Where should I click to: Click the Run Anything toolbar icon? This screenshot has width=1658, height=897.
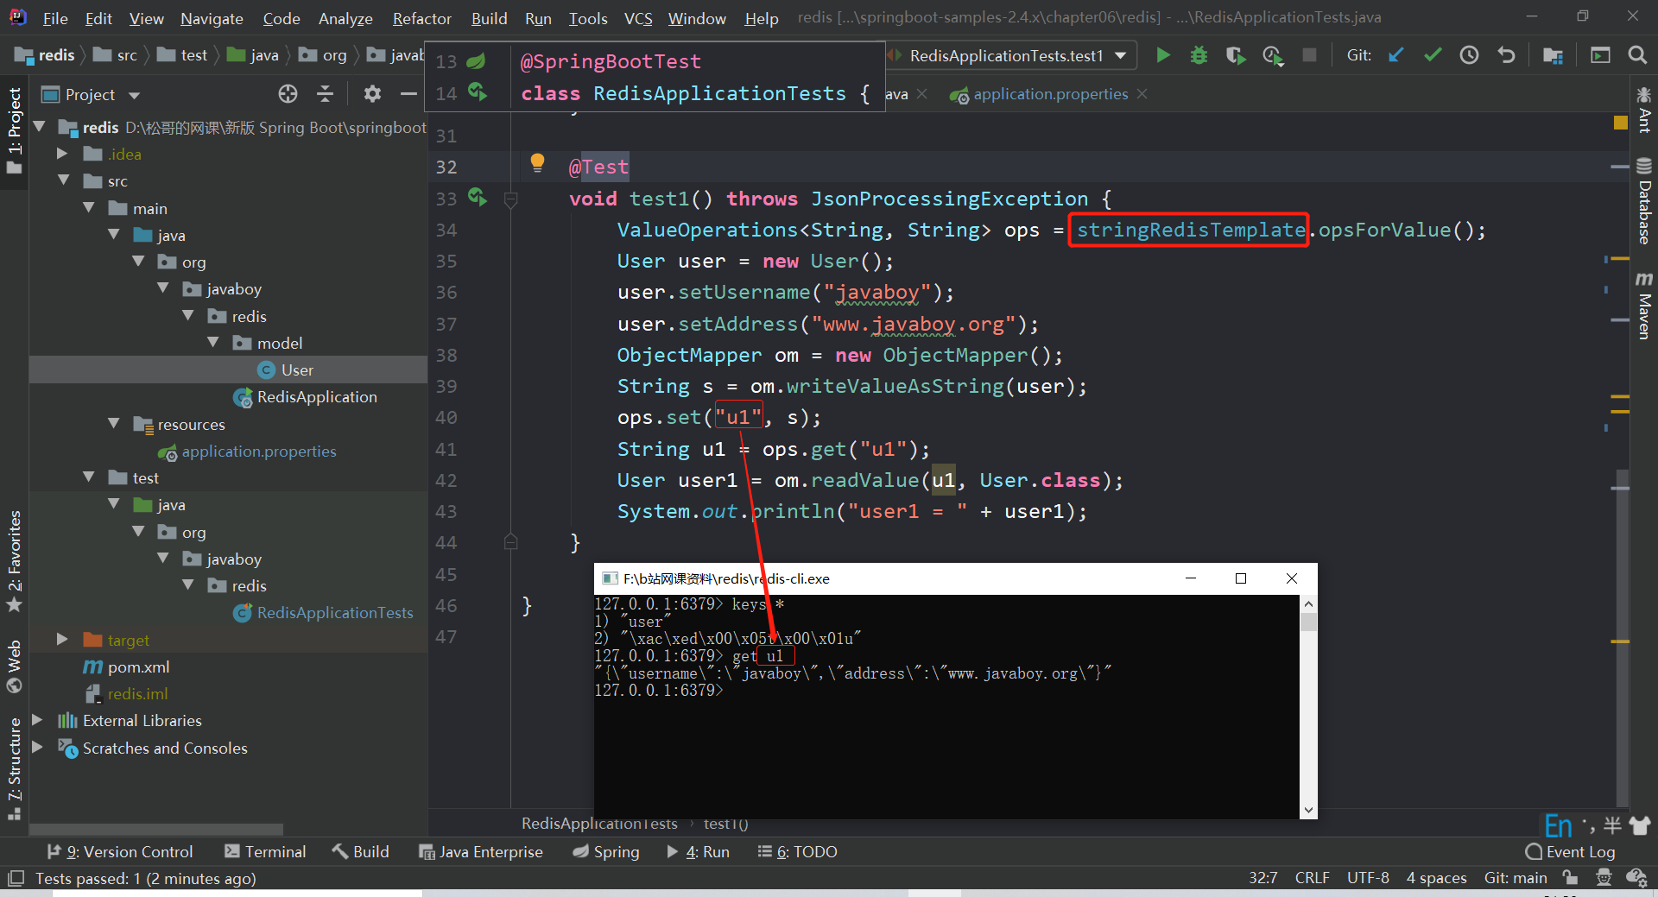(x=1600, y=55)
